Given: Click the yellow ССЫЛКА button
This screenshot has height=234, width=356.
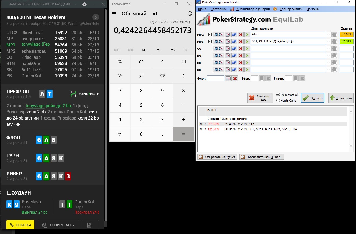Looking at the screenshot, I should (x=20, y=225).
